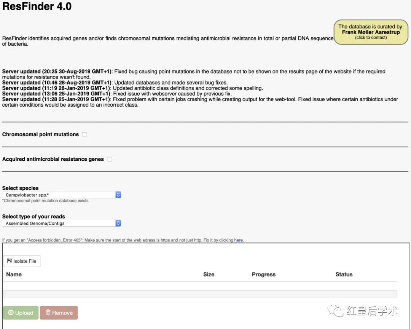The height and width of the screenshot is (329, 411).
Task: Click the empty upload progress bar
Action: (x=200, y=294)
